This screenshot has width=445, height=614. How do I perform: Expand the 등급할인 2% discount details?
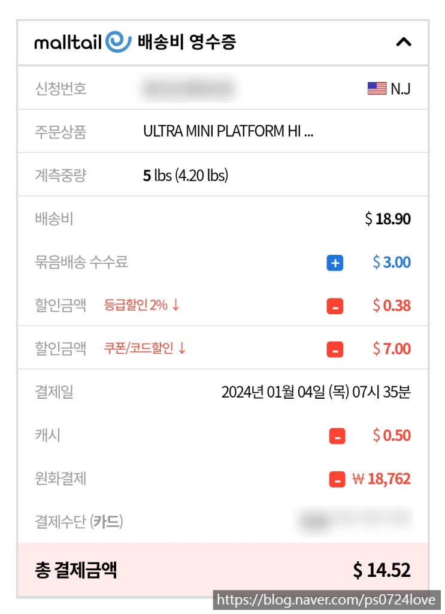pos(142,305)
